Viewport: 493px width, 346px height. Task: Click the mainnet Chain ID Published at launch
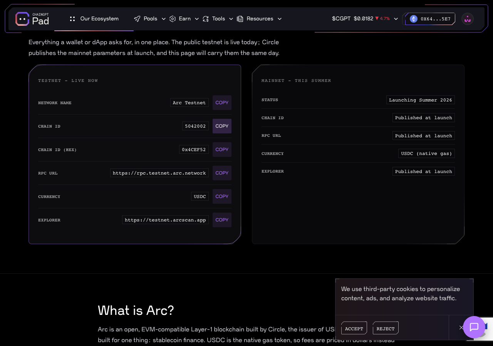coord(424,118)
